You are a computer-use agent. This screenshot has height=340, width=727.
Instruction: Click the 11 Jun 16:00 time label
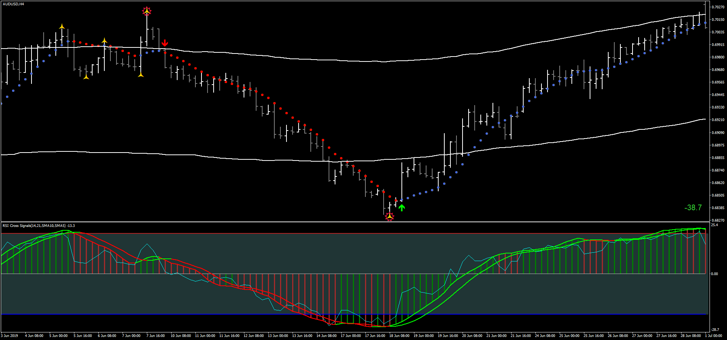[229, 336]
